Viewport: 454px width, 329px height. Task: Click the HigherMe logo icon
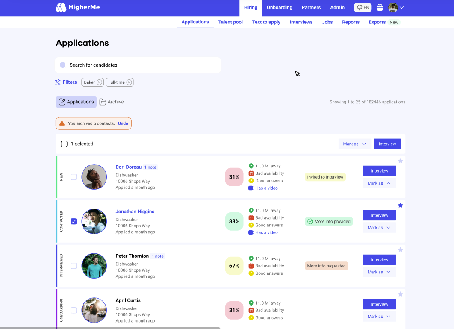point(61,8)
